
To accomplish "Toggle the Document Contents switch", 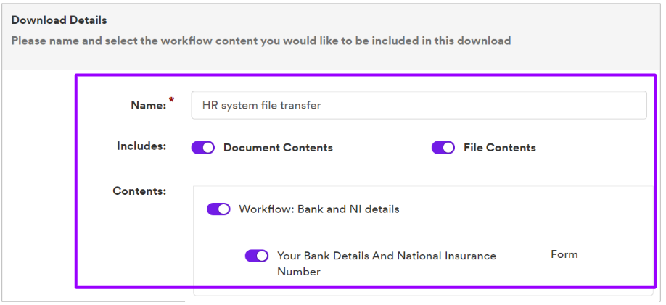I will (x=203, y=148).
